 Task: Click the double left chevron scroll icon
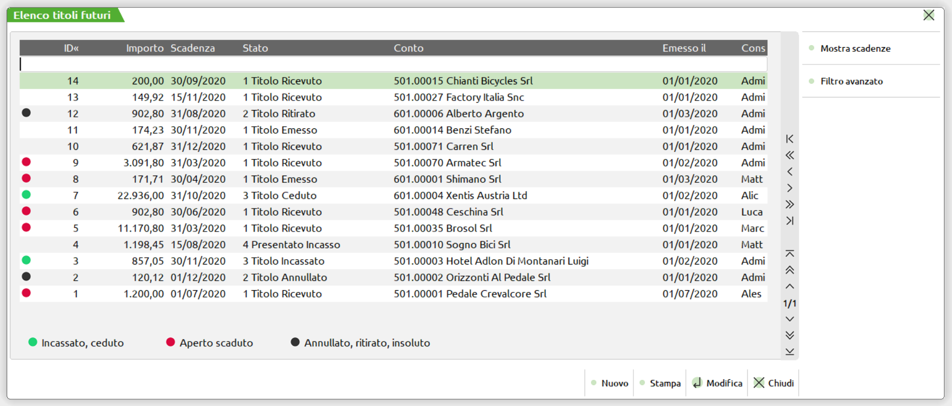click(x=789, y=155)
